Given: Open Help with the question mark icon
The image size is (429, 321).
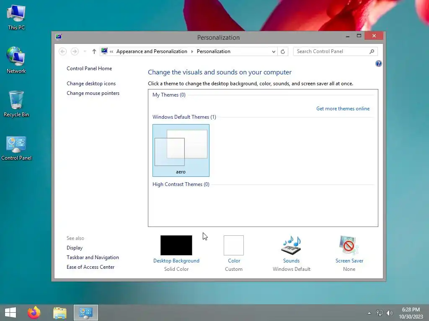Looking at the screenshot, I should click(378, 64).
